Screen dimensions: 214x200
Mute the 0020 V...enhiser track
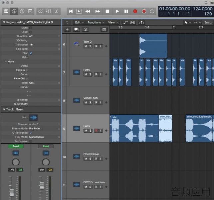coord(86,187)
